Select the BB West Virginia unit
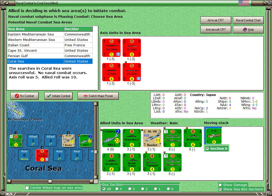272x196 pixels. 132,162
